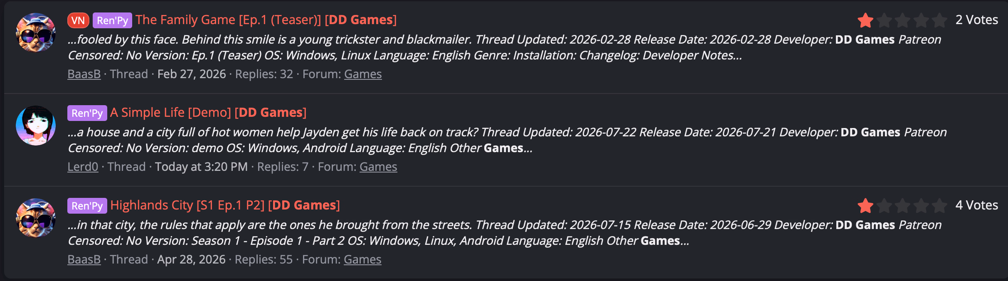Click Ren'Py tag beside A Simple Life
The height and width of the screenshot is (281, 1008).
point(87,113)
